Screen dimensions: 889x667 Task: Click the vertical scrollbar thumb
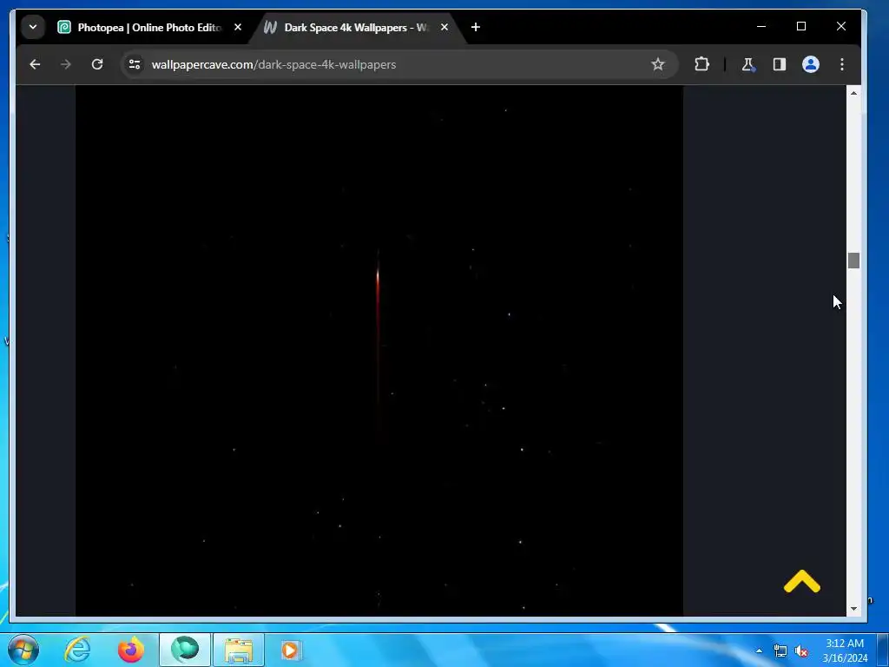pos(854,261)
